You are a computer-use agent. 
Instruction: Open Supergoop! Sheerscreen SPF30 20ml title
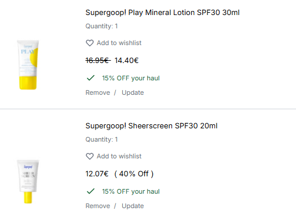point(151,126)
